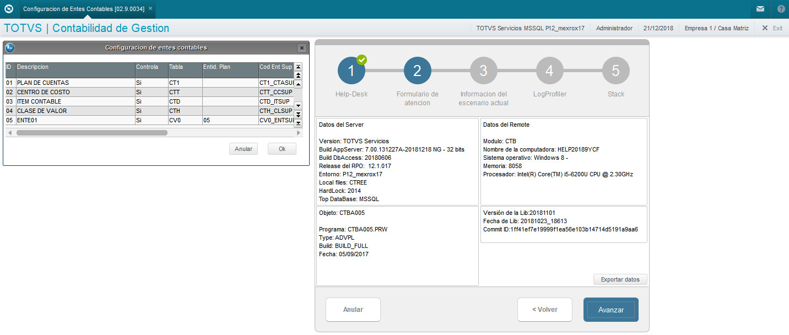Screen dimensions: 789x335
Task: Click the TOTVS logo icon at top-left
Action: pos(9,9)
